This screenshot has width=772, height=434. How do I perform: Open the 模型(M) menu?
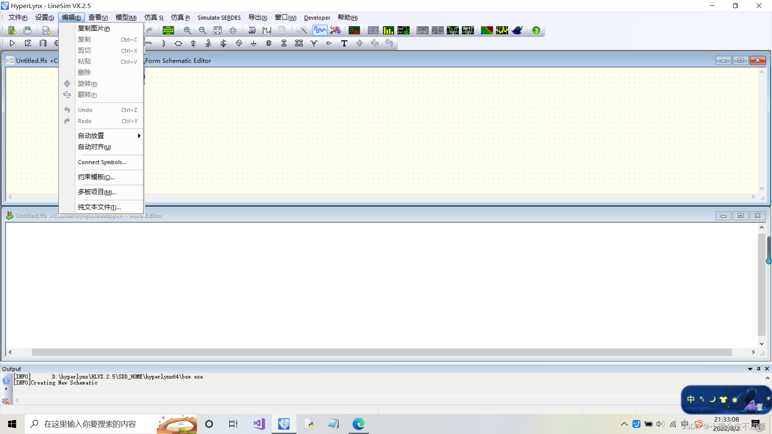126,17
